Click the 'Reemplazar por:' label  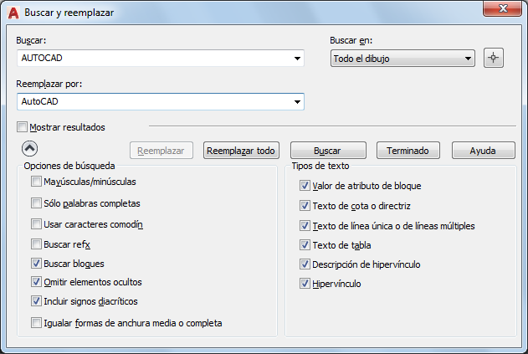(x=49, y=84)
